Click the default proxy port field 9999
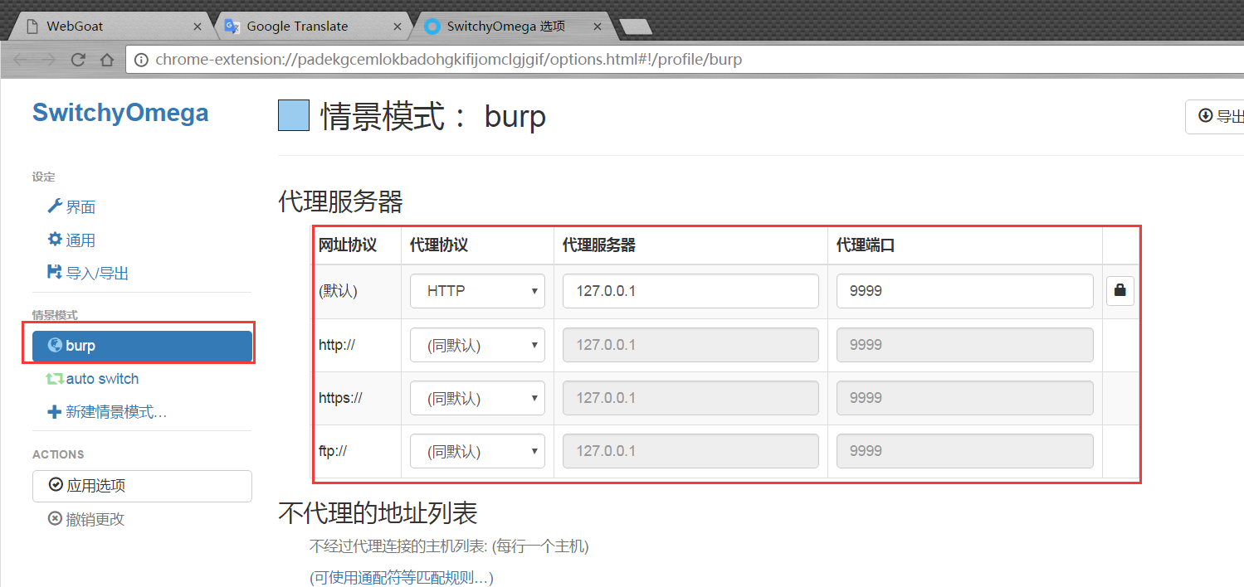The height and width of the screenshot is (587, 1244). (964, 291)
